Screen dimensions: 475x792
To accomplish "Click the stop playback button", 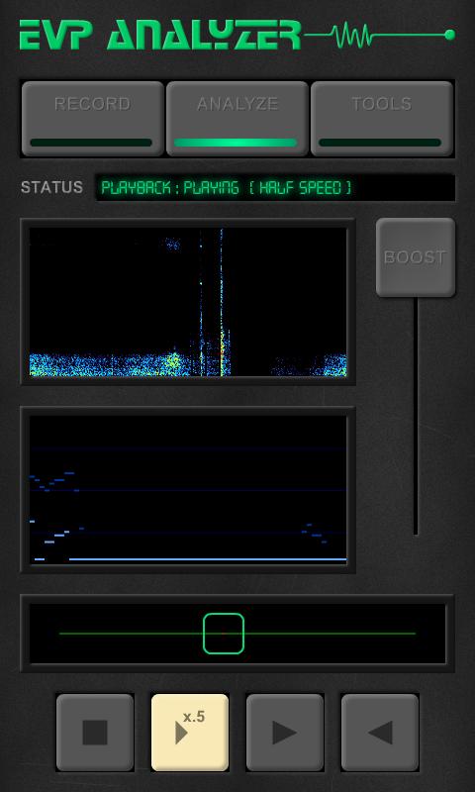I will click(x=95, y=733).
